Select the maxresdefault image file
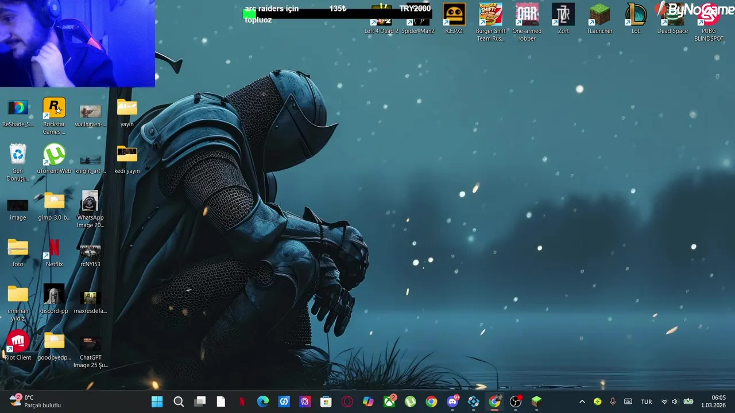The height and width of the screenshot is (413, 735). click(90, 302)
